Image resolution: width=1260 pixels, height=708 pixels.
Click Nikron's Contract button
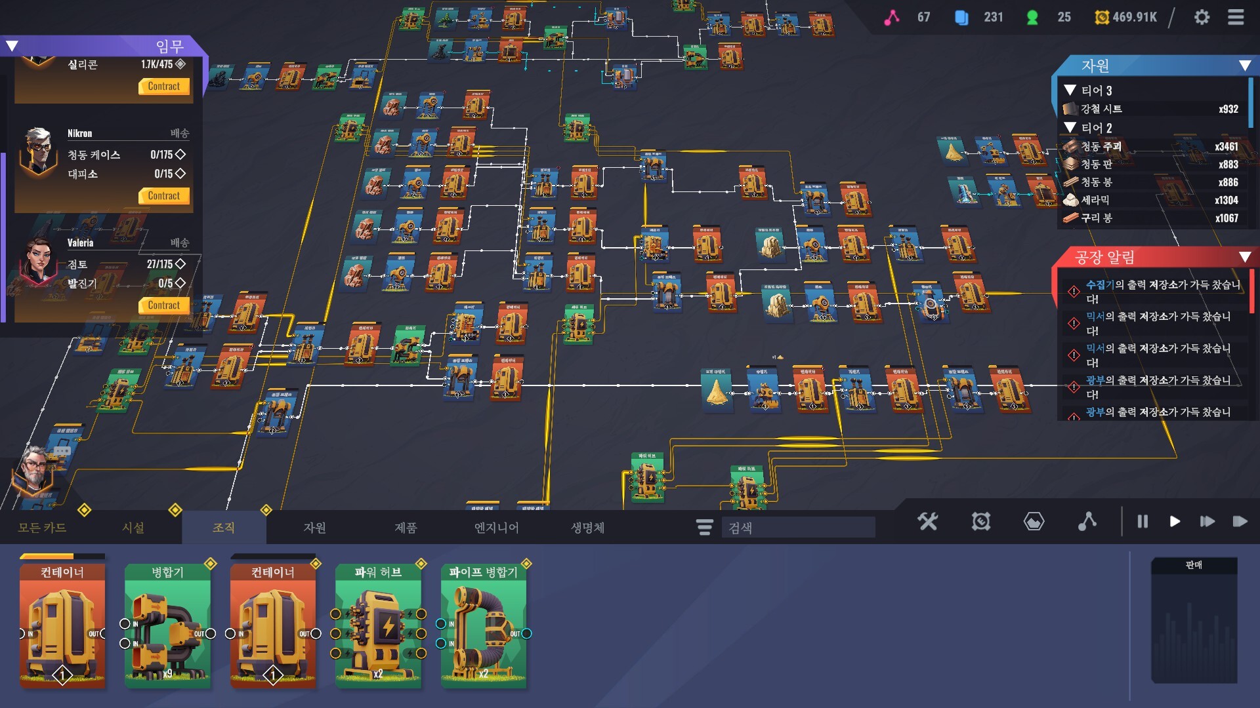[x=163, y=196]
